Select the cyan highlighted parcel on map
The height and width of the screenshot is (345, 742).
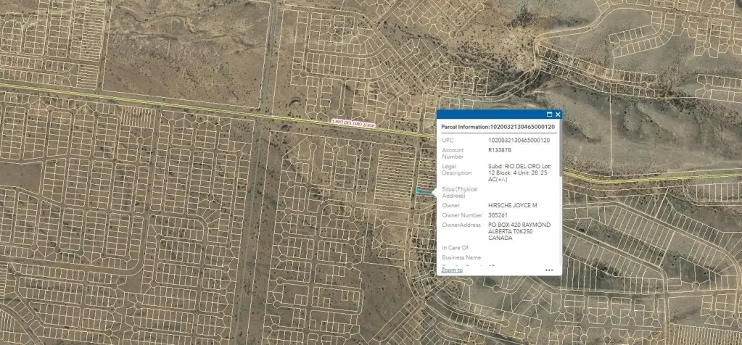tap(421, 191)
